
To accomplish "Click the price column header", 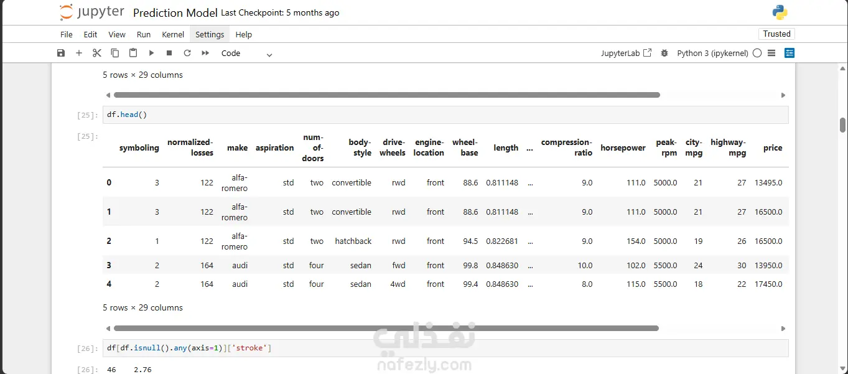I will click(x=773, y=148).
